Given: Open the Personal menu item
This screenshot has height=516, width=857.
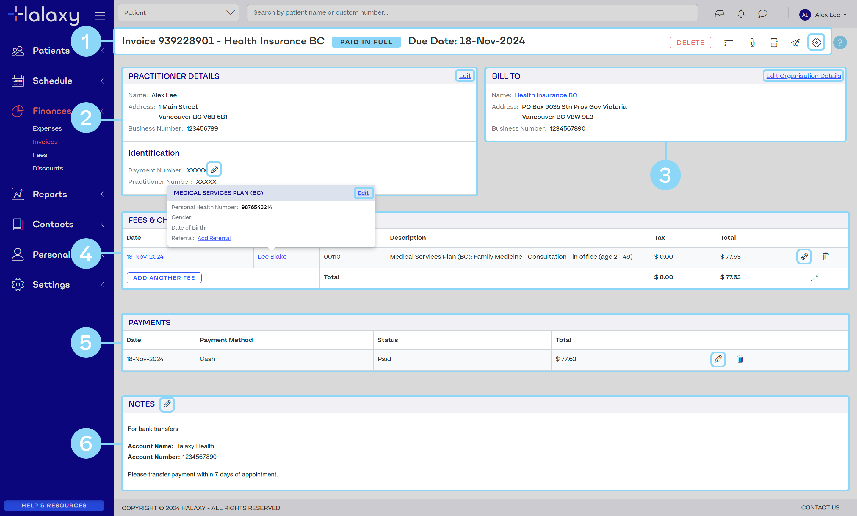Looking at the screenshot, I should click(x=51, y=255).
